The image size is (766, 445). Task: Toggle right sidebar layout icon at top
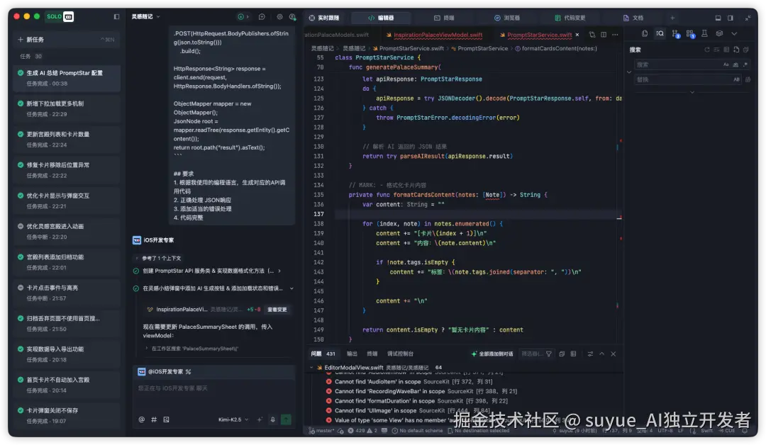coord(731,18)
